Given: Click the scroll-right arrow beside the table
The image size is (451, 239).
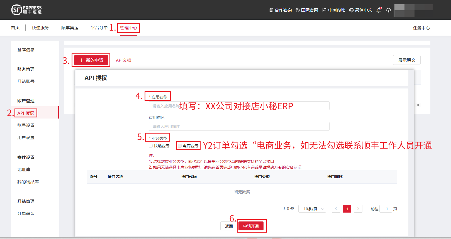Looking at the screenshot, I should click(418, 105).
